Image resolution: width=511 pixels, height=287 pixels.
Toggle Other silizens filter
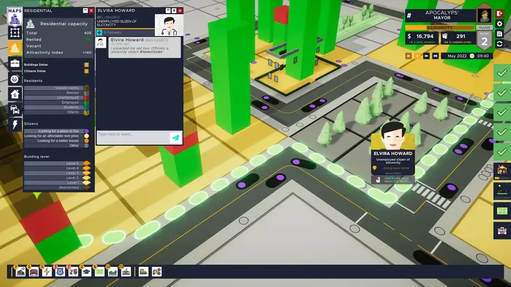click(x=57, y=146)
